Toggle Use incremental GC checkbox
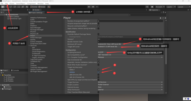191x101 pixels. (x=98, y=60)
